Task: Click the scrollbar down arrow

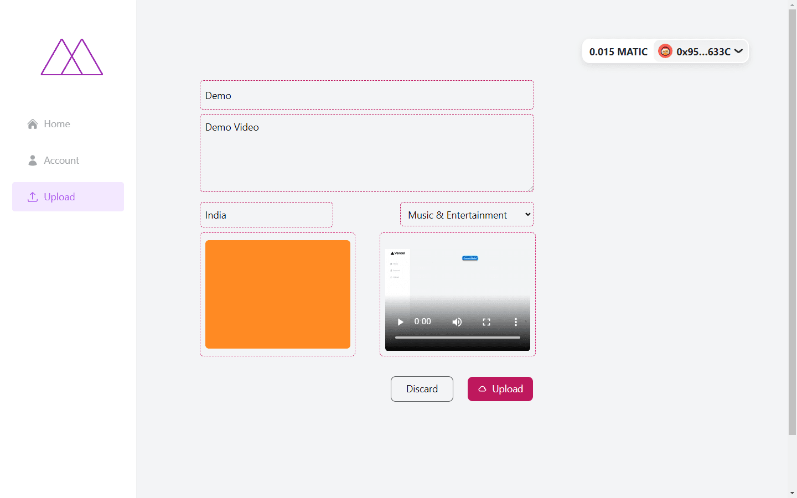Action: click(792, 493)
